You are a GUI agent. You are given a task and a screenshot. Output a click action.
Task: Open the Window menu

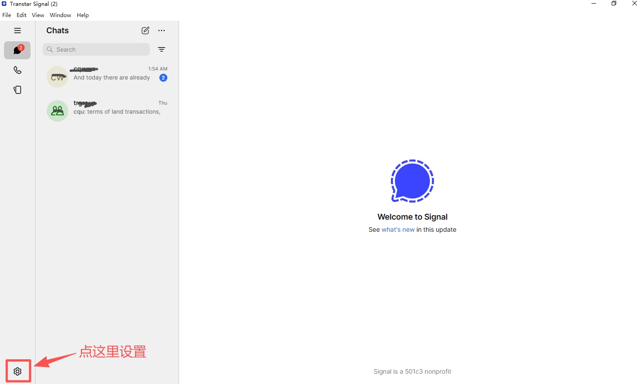coord(60,15)
